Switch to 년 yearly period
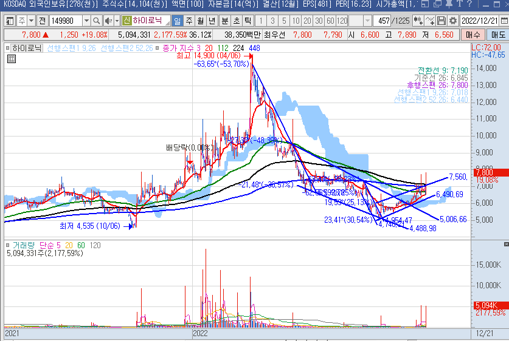 [212, 21]
